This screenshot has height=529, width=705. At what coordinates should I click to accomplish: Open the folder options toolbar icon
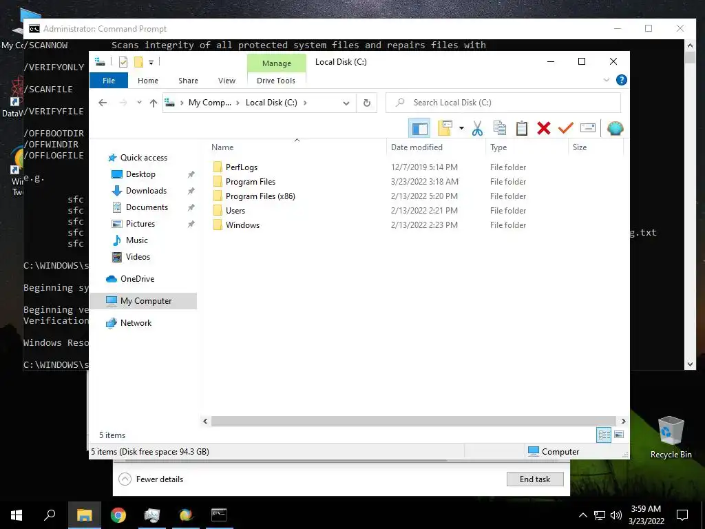coord(445,128)
